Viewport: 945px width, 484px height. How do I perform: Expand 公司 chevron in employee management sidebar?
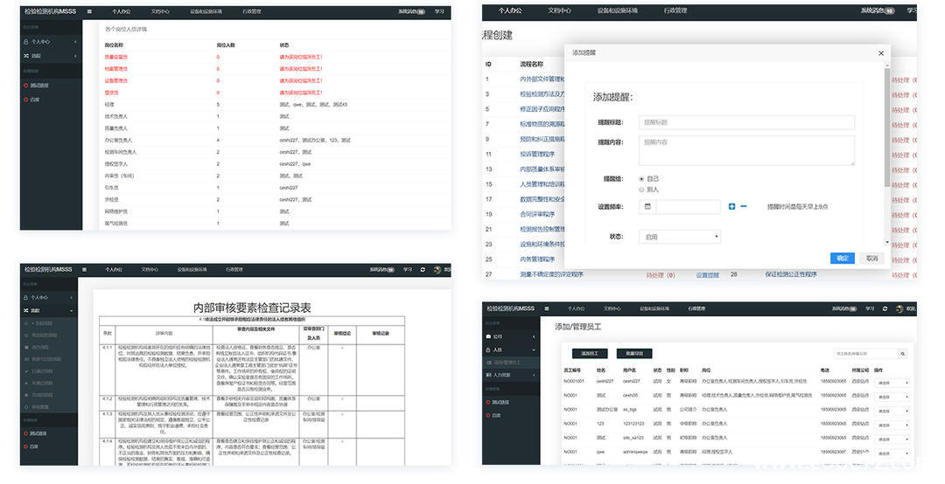point(534,336)
